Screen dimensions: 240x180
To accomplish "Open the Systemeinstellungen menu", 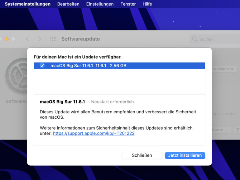I will pyautogui.click(x=27, y=4).
